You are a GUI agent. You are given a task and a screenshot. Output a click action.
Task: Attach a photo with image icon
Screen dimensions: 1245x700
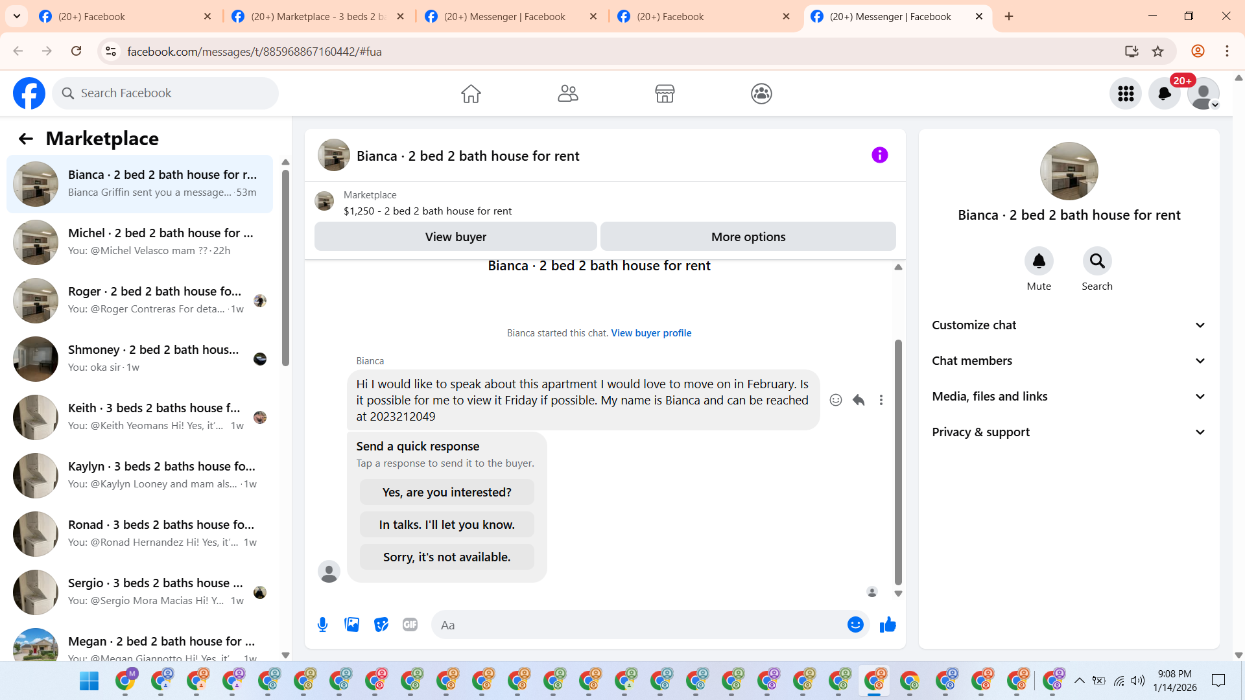(x=351, y=625)
